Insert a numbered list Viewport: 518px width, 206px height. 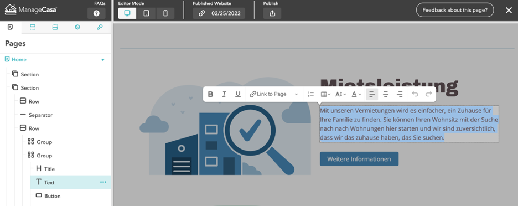click(310, 94)
